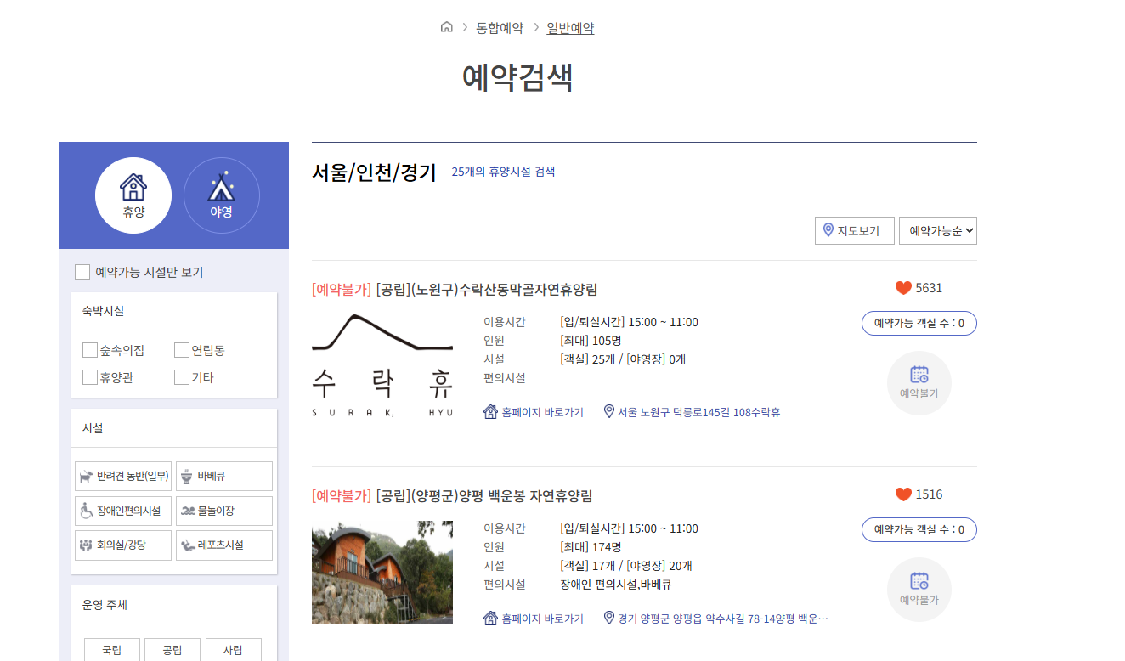1125x661 pixels.
Task: Click location pin beside 서울 노원구 address
Action: click(x=608, y=411)
